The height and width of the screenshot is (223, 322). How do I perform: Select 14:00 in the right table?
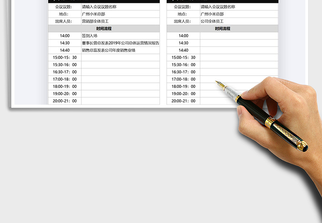coord(184,36)
